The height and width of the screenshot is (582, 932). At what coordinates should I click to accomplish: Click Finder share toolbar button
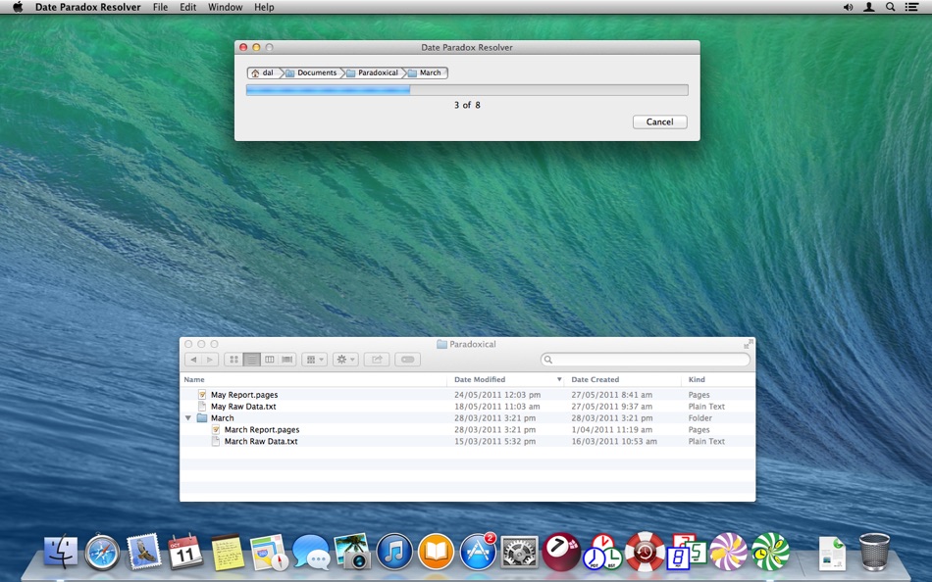(377, 360)
